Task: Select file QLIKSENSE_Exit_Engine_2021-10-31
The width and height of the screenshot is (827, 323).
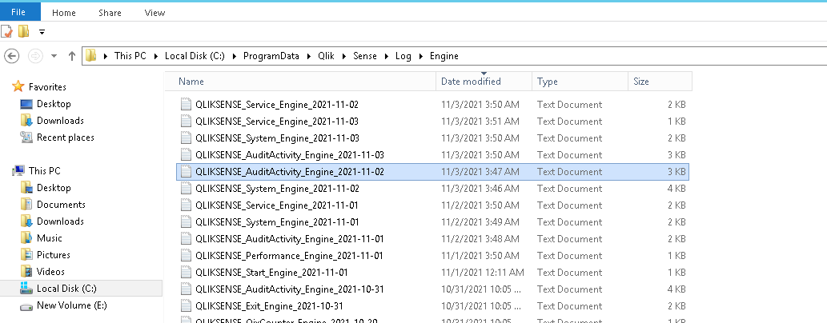Action: (270, 307)
